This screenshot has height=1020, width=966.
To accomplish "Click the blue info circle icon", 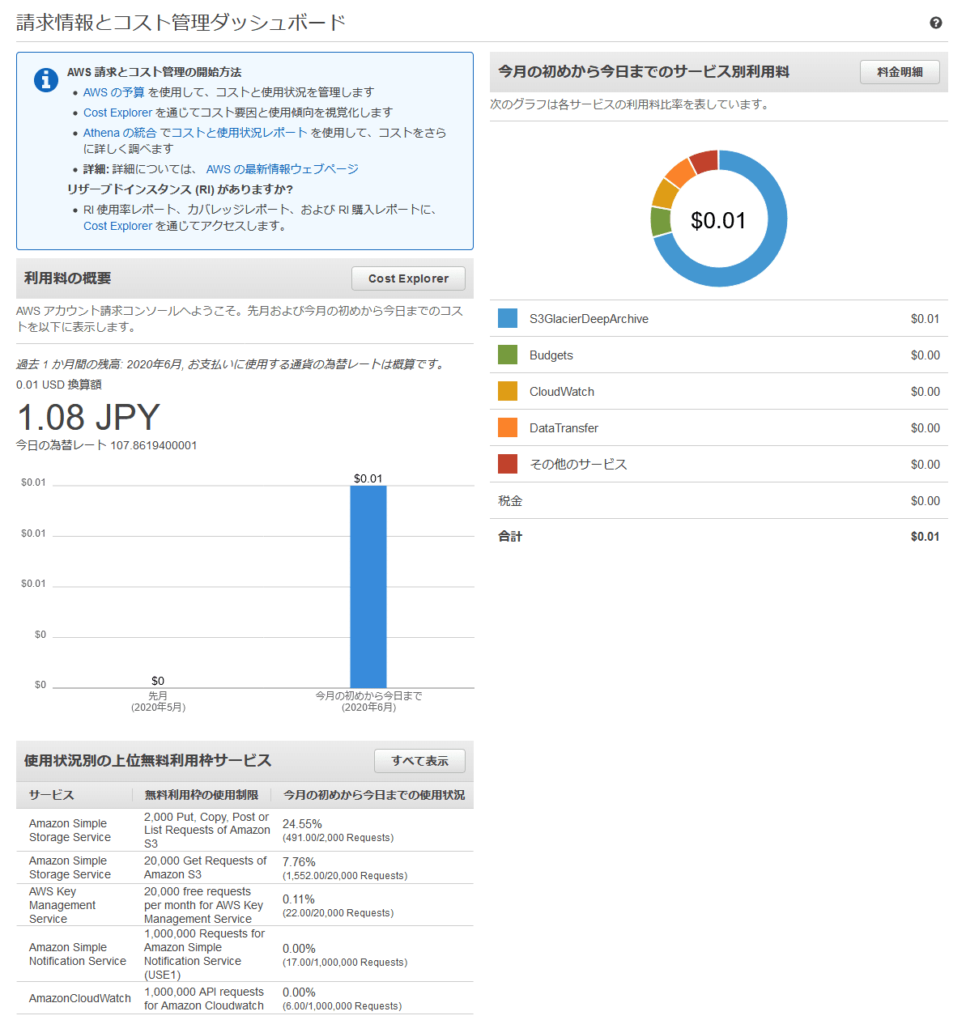I will coord(46,79).
